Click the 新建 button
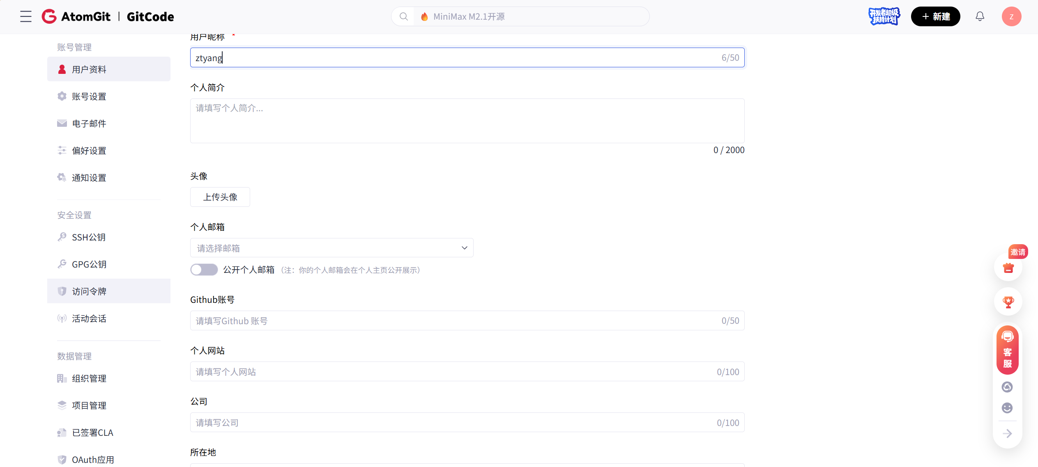This screenshot has width=1038, height=467. tap(935, 16)
